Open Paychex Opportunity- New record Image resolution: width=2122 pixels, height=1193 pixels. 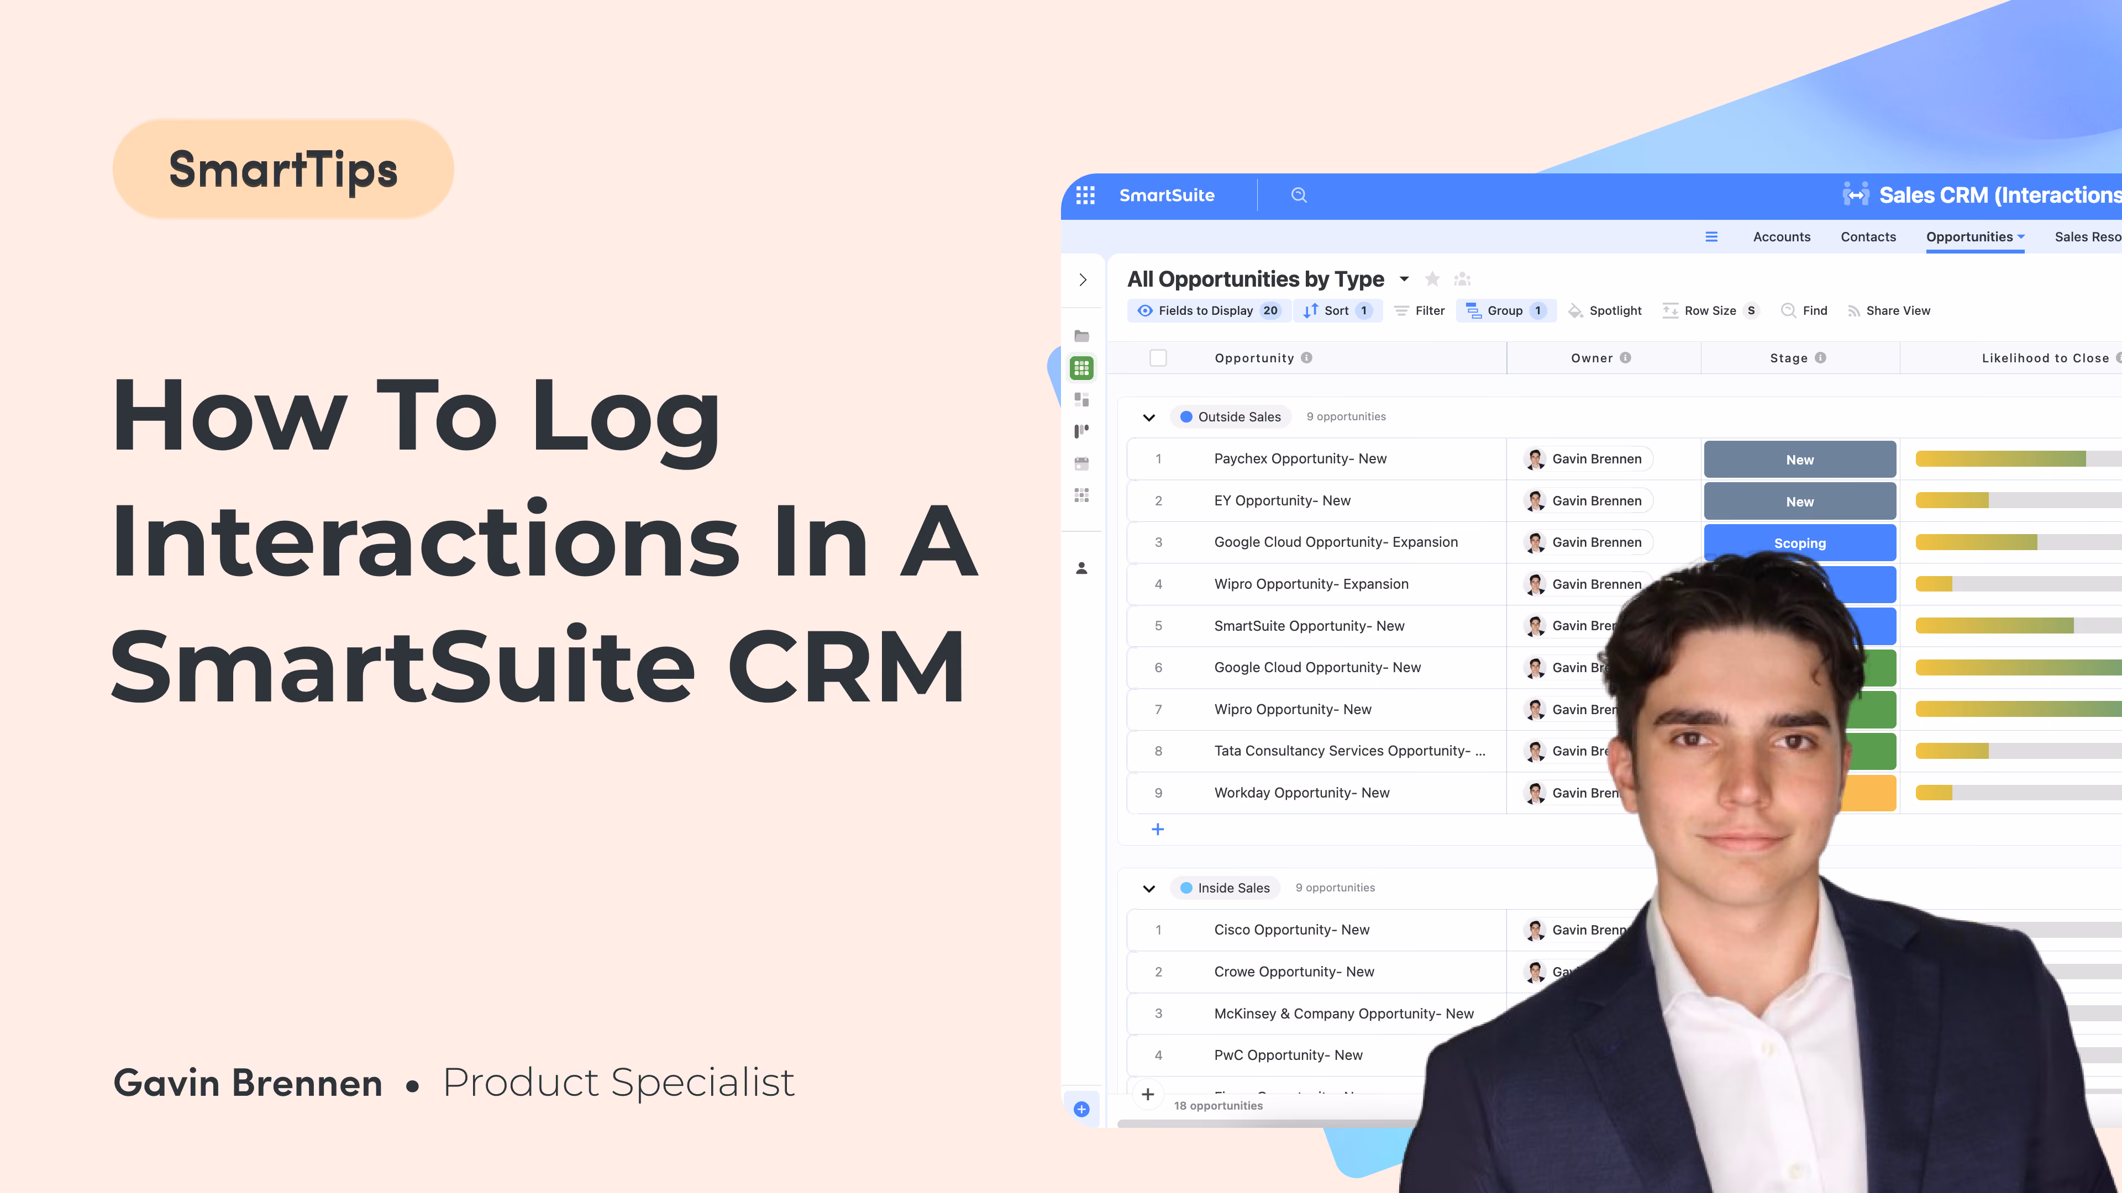pos(1300,458)
